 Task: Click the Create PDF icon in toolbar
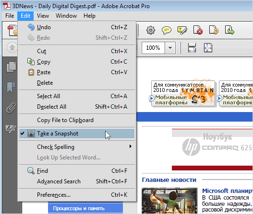point(12,30)
